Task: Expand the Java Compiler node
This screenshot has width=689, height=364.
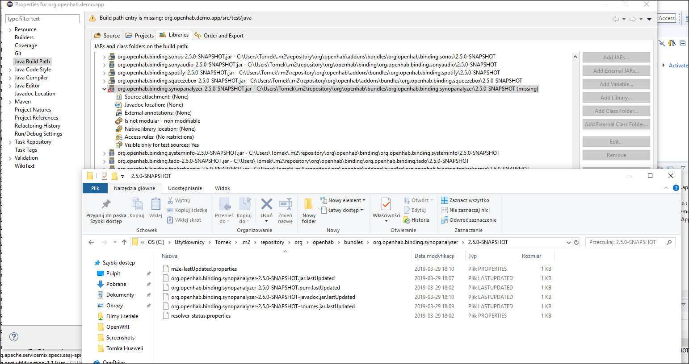Action: pos(10,78)
